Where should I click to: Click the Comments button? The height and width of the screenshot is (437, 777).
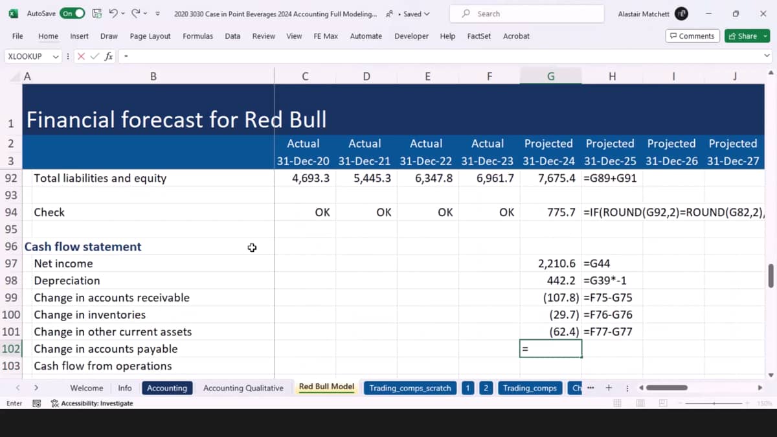click(x=692, y=36)
